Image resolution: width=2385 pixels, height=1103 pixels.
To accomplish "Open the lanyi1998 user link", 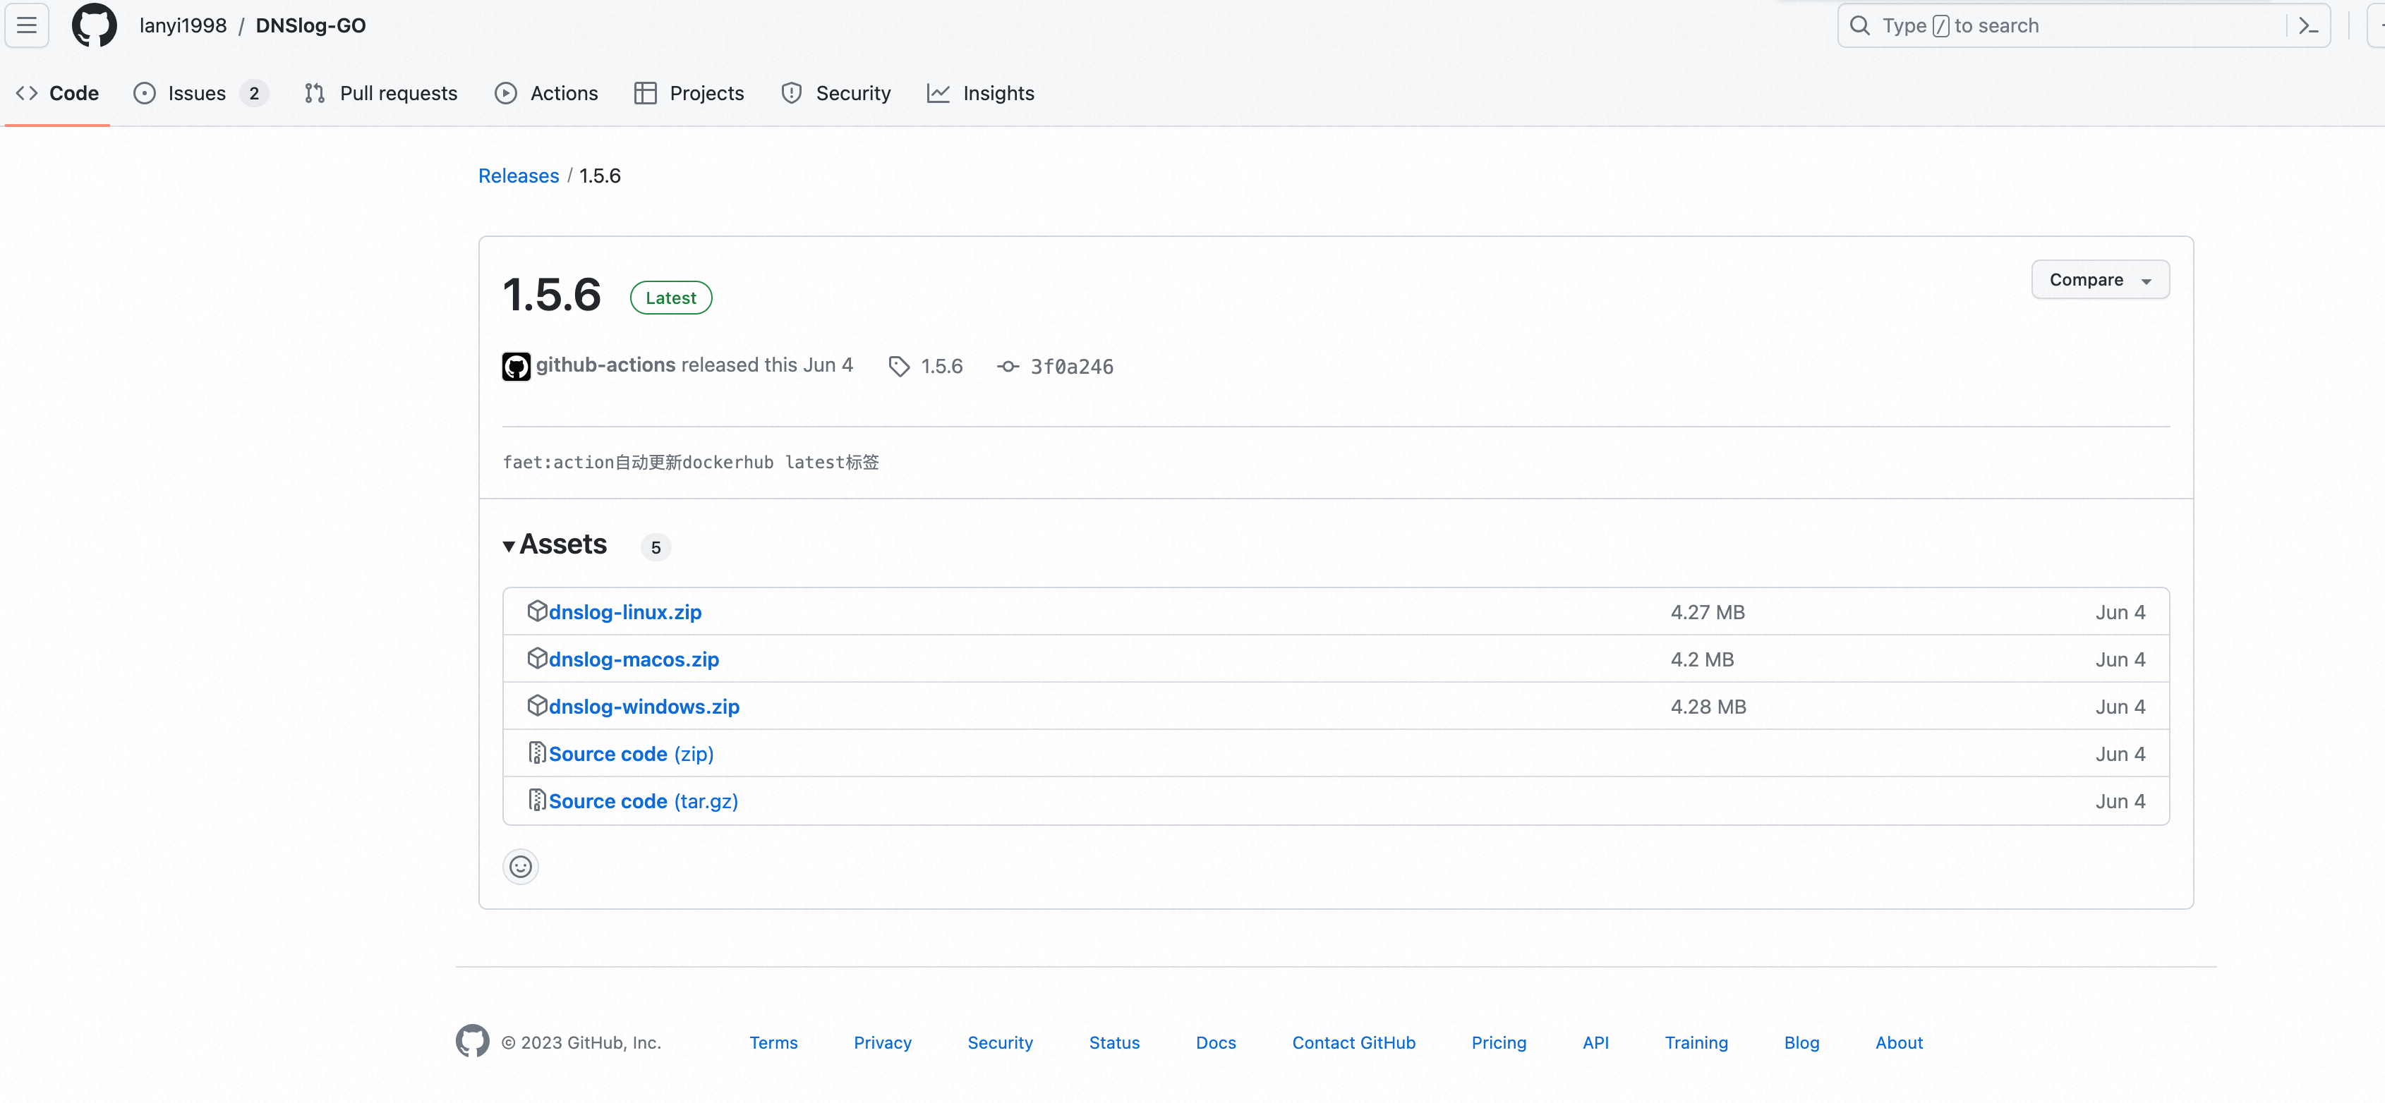I will pos(182,25).
